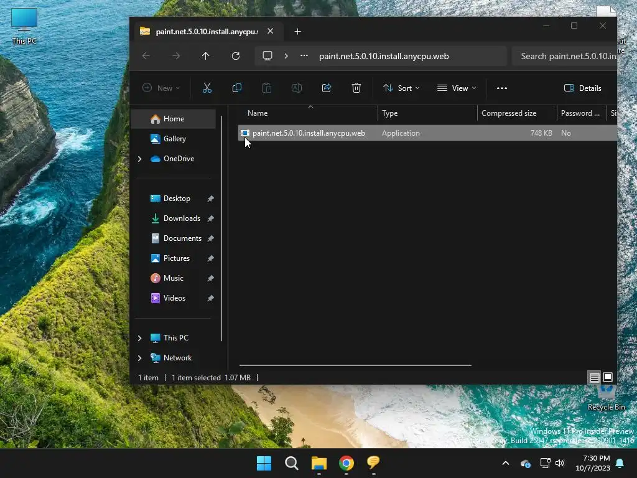Open the See more ellipsis in toolbar
The height and width of the screenshot is (478, 637).
(502, 88)
